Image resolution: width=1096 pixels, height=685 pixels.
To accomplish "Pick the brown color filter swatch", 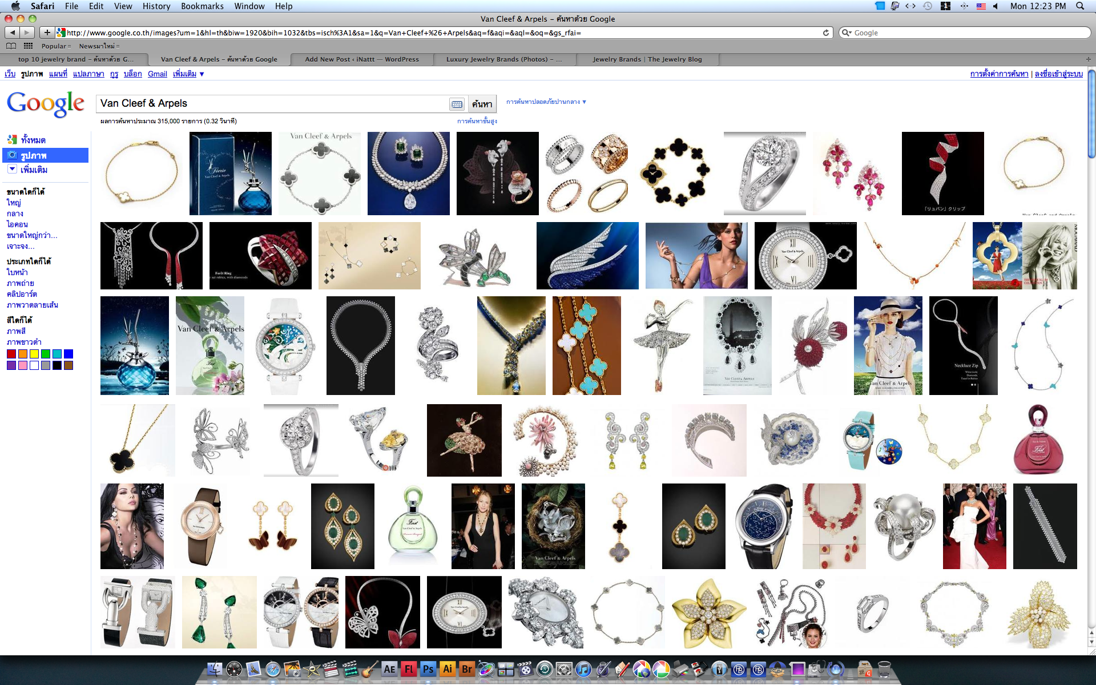I will coord(68,365).
